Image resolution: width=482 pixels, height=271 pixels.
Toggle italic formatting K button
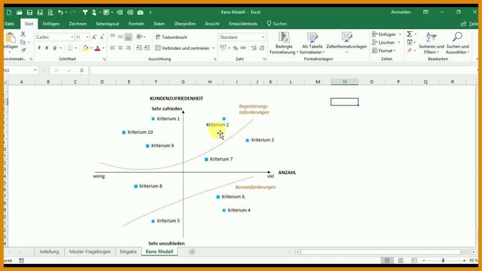[x=47, y=48]
